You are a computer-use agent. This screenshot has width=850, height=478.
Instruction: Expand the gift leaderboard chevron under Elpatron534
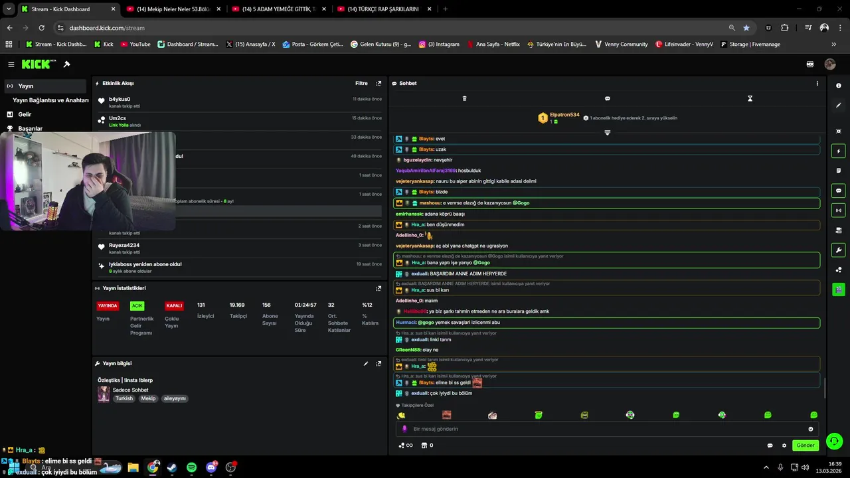[x=607, y=133]
